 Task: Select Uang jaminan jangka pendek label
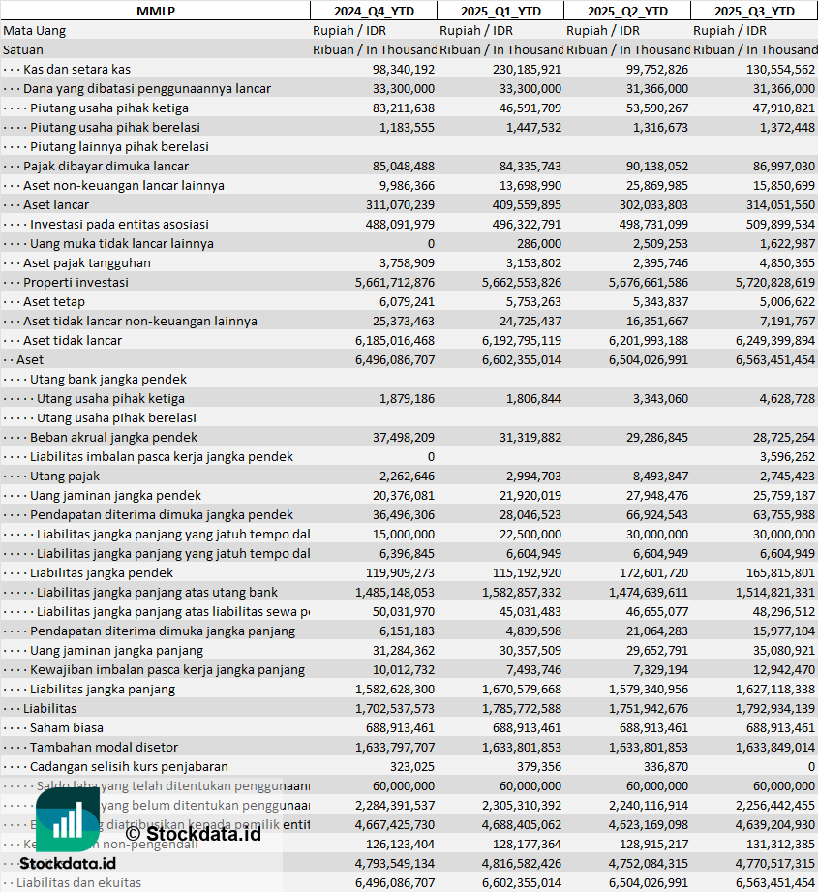coord(115,495)
